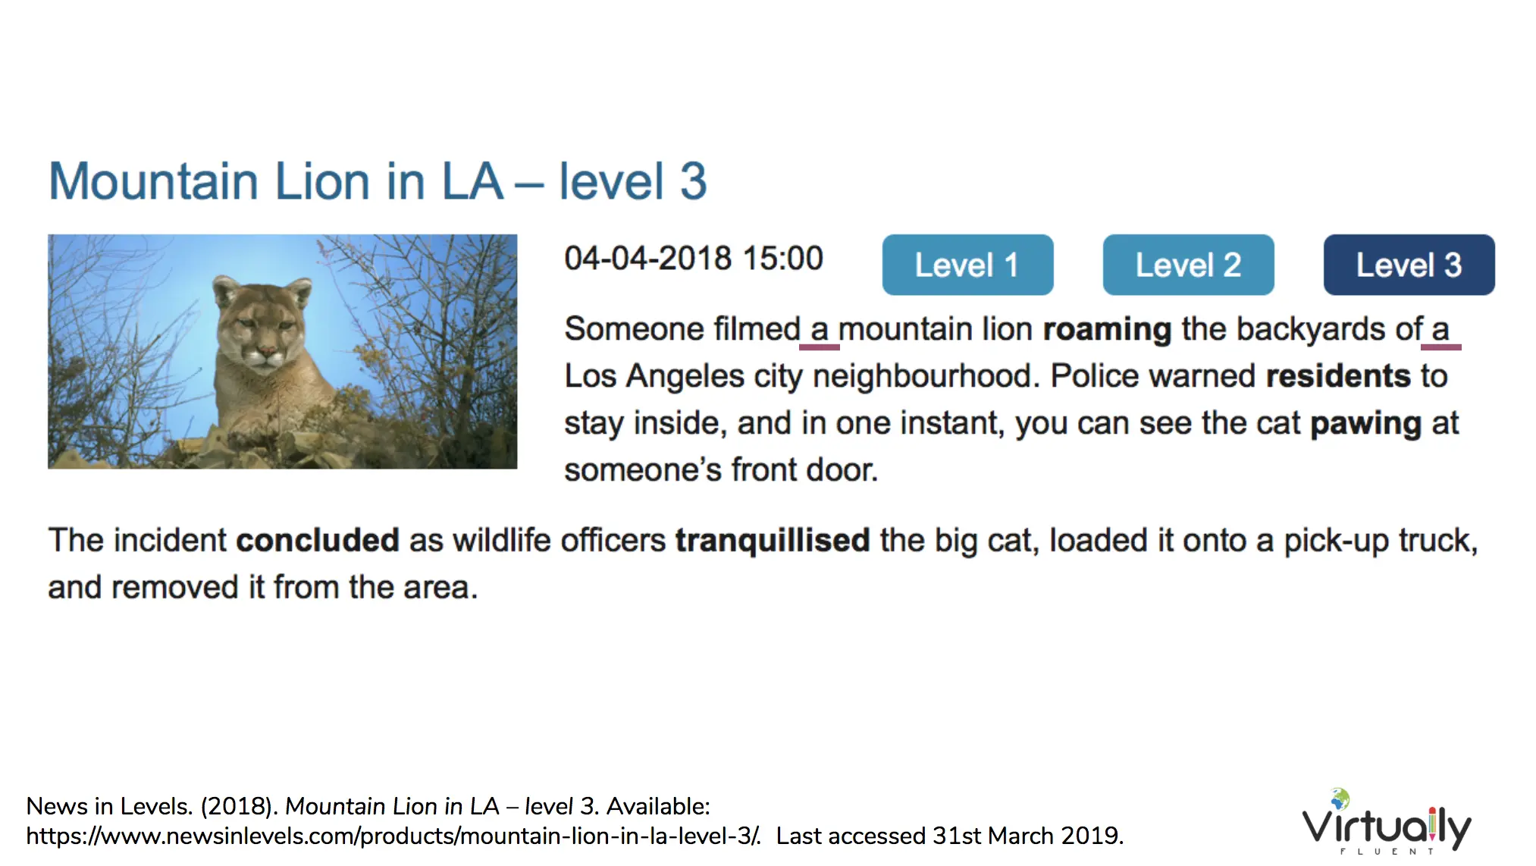Click the globe atop Virtually logo

1340,799
